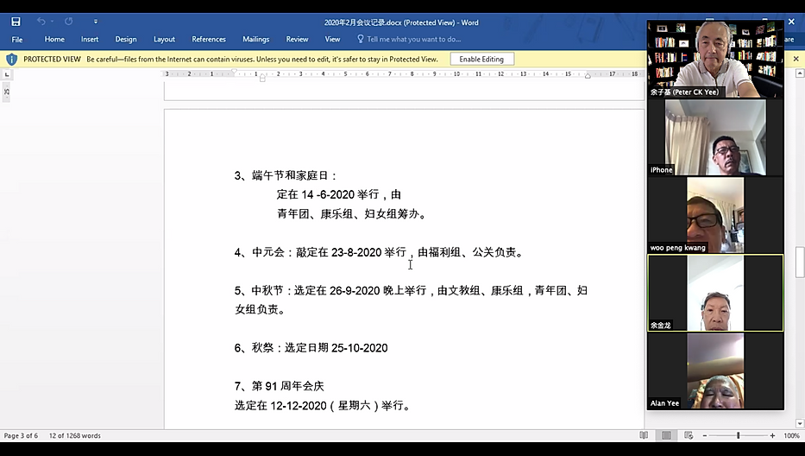Click the left indent marker on the ruler

[x=262, y=79]
